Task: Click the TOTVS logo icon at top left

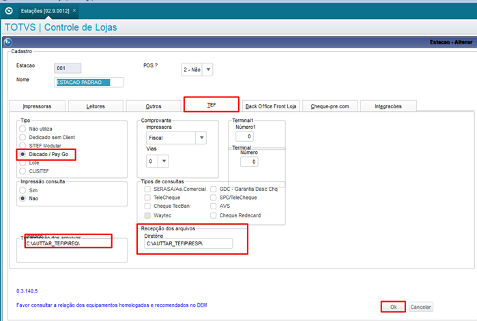Action: click(x=9, y=11)
